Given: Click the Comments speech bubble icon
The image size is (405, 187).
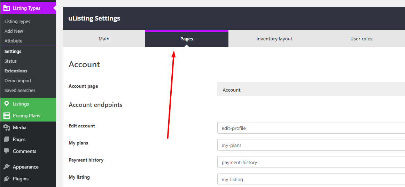Looking at the screenshot, I should click(x=7, y=151).
